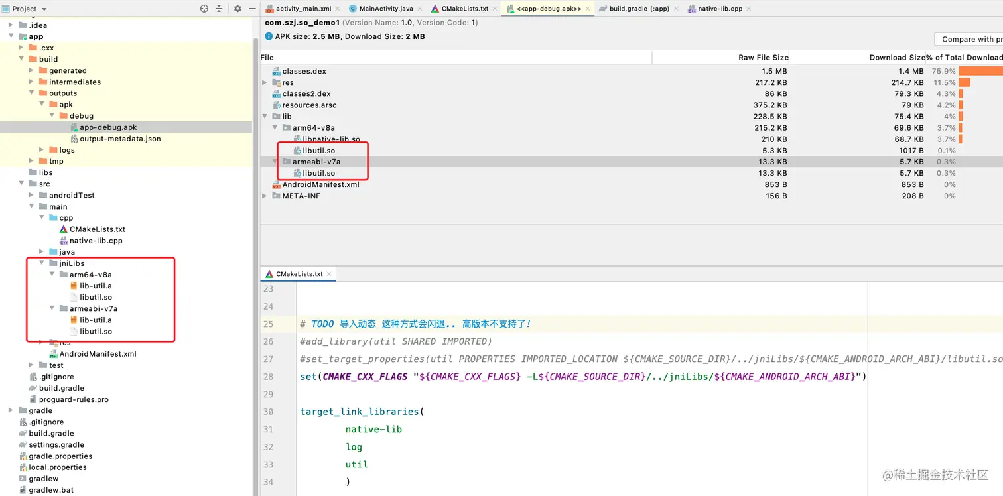Expand the tmp folder

31,161
